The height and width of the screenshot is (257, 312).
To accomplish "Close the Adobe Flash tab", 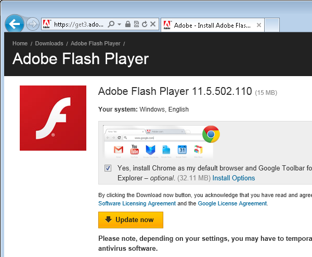I will tap(259, 25).
